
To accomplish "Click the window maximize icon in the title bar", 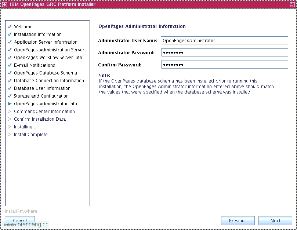I will [x=292, y=4].
